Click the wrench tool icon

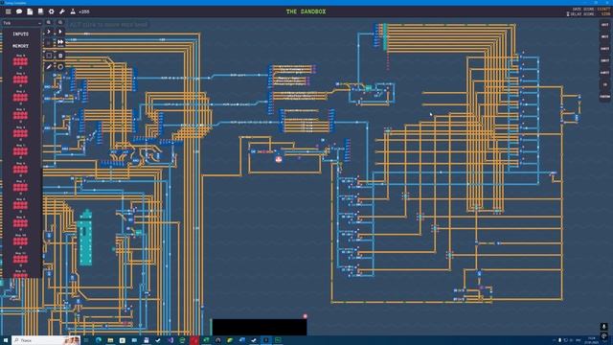pyautogui.click(x=61, y=11)
